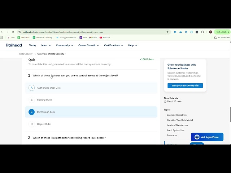Expand the Career Growth menu
This screenshot has height=173, width=231.
click(88, 45)
